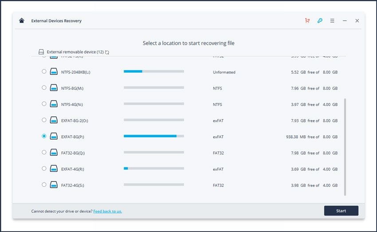This screenshot has width=377, height=232.
Task: Click the NTFS-8G(M:) drive icon
Action: (54, 88)
